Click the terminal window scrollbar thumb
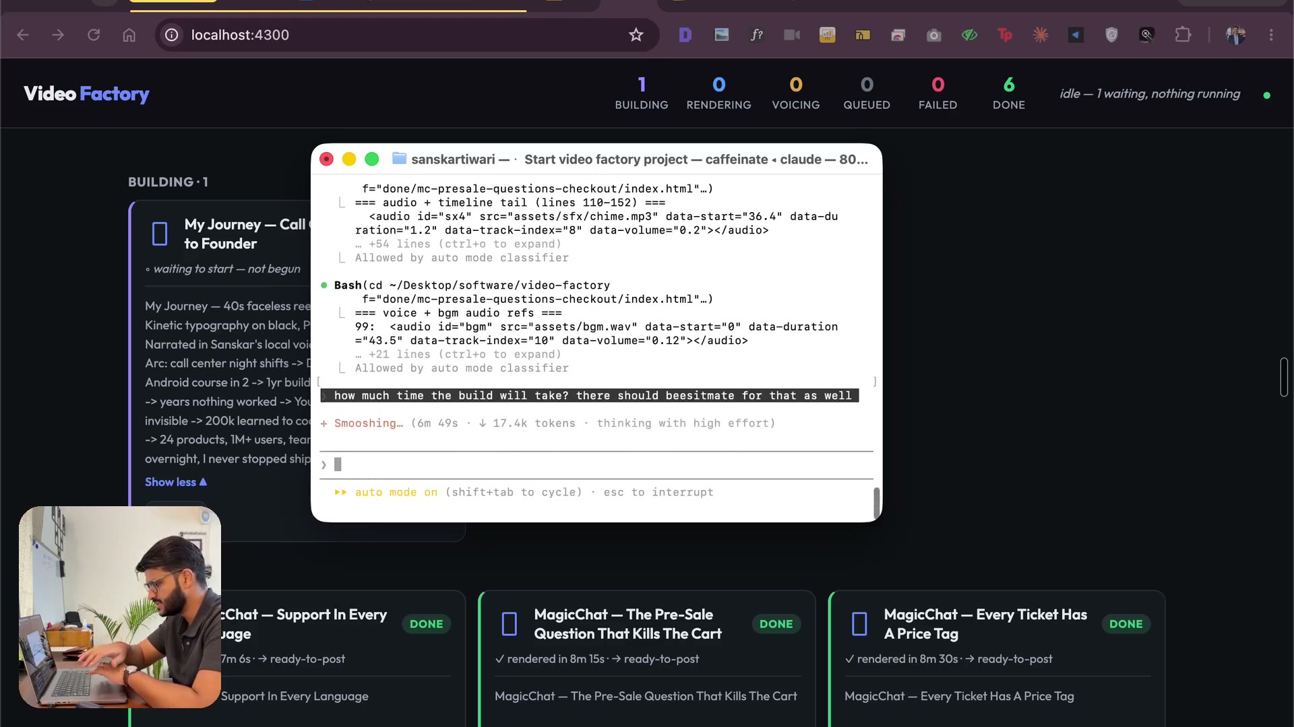Viewport: 1294px width, 727px height. [876, 503]
